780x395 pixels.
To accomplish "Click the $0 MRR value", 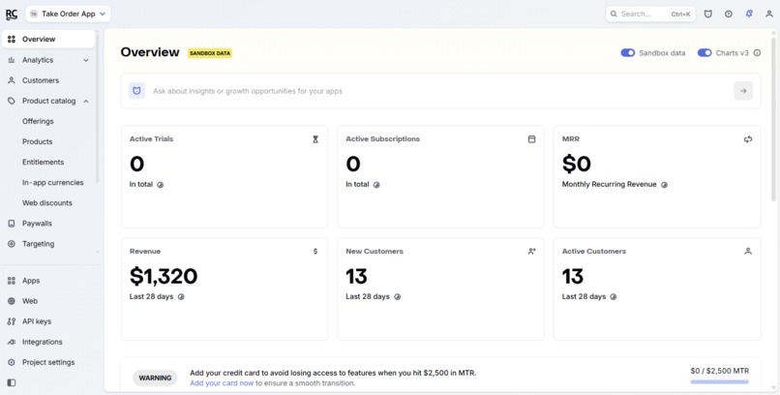I will tap(577, 164).
